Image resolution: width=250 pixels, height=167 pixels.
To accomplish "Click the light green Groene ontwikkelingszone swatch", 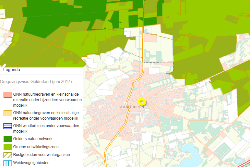I will pos(8,147).
